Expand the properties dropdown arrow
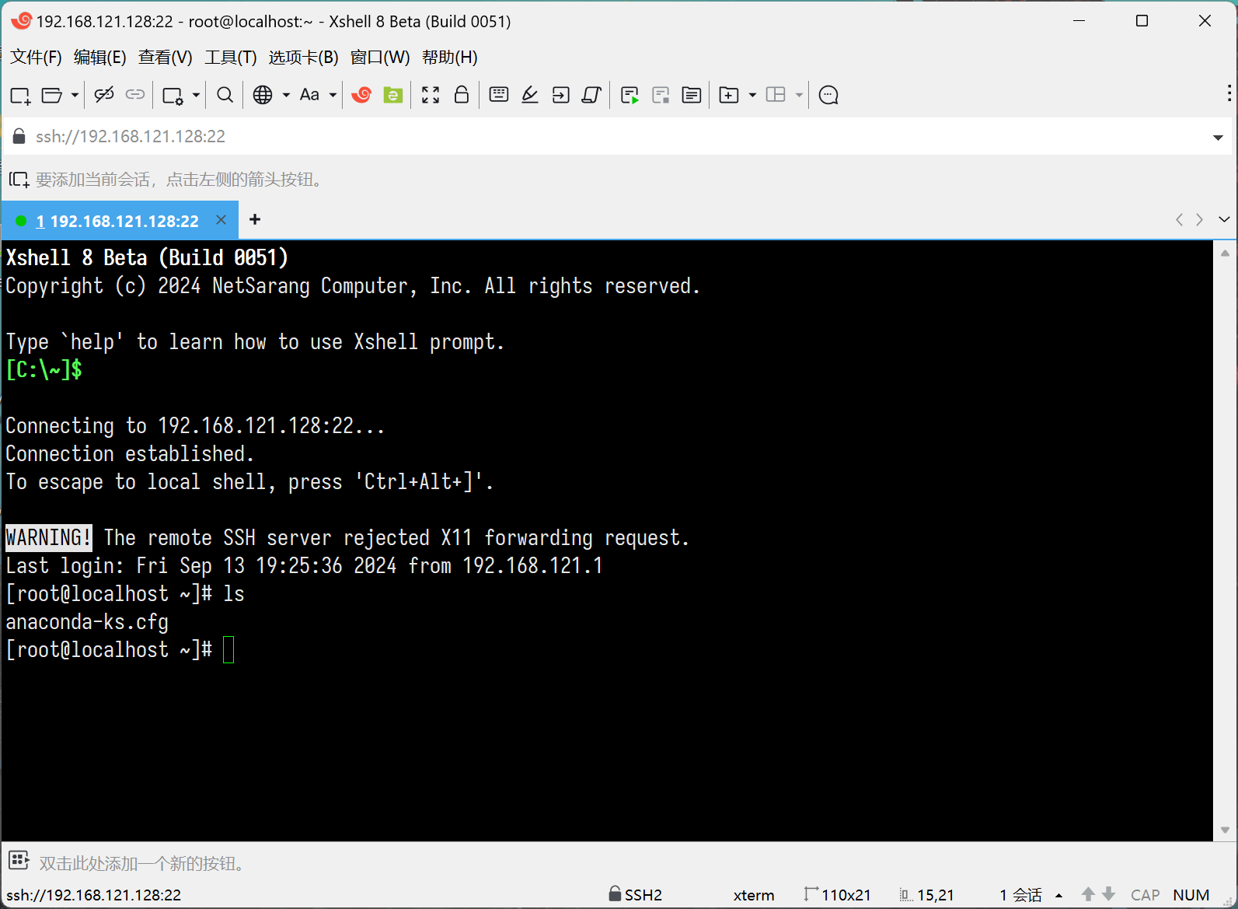1238x909 pixels. point(196,95)
